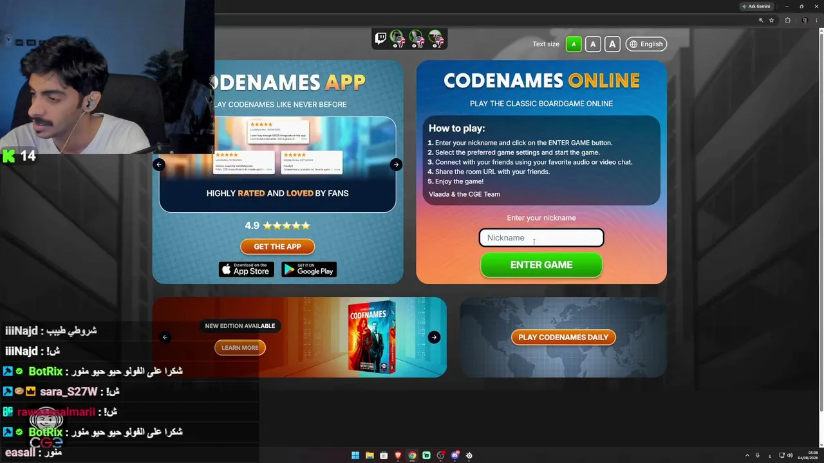Click the GET THE APP button
This screenshot has width=824, height=463.
pyautogui.click(x=277, y=246)
